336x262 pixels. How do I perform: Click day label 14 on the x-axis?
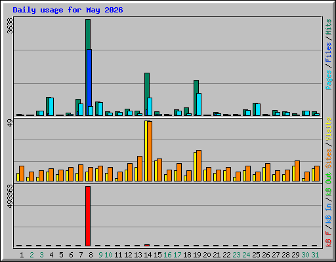click(x=148, y=255)
